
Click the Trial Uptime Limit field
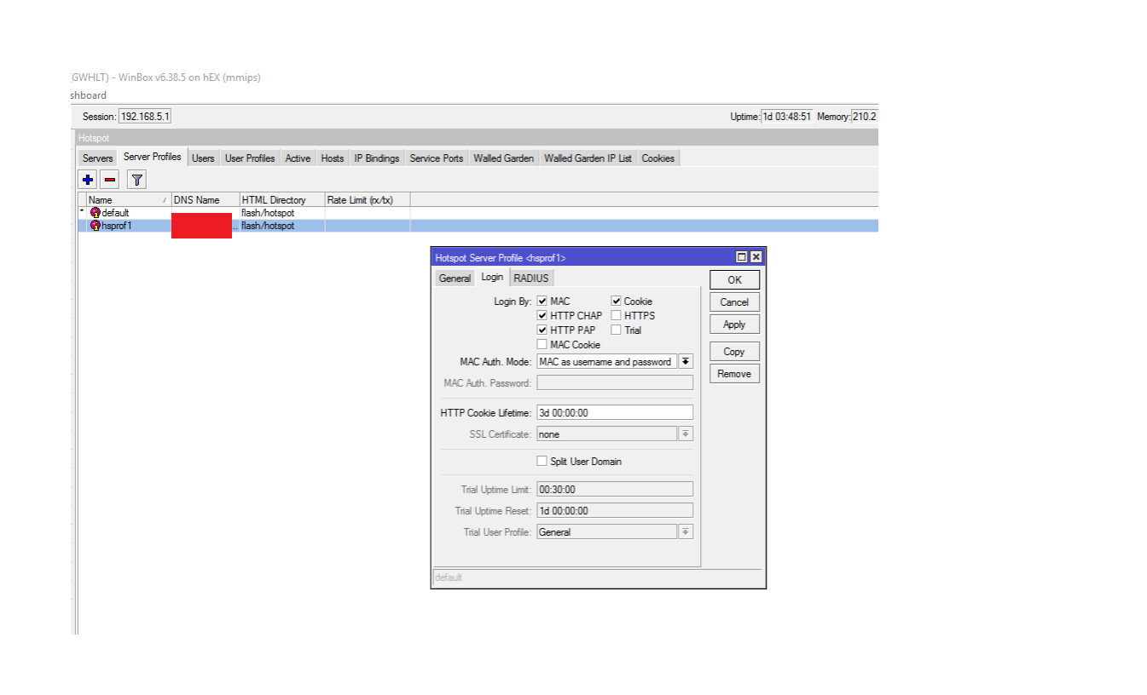coord(615,490)
